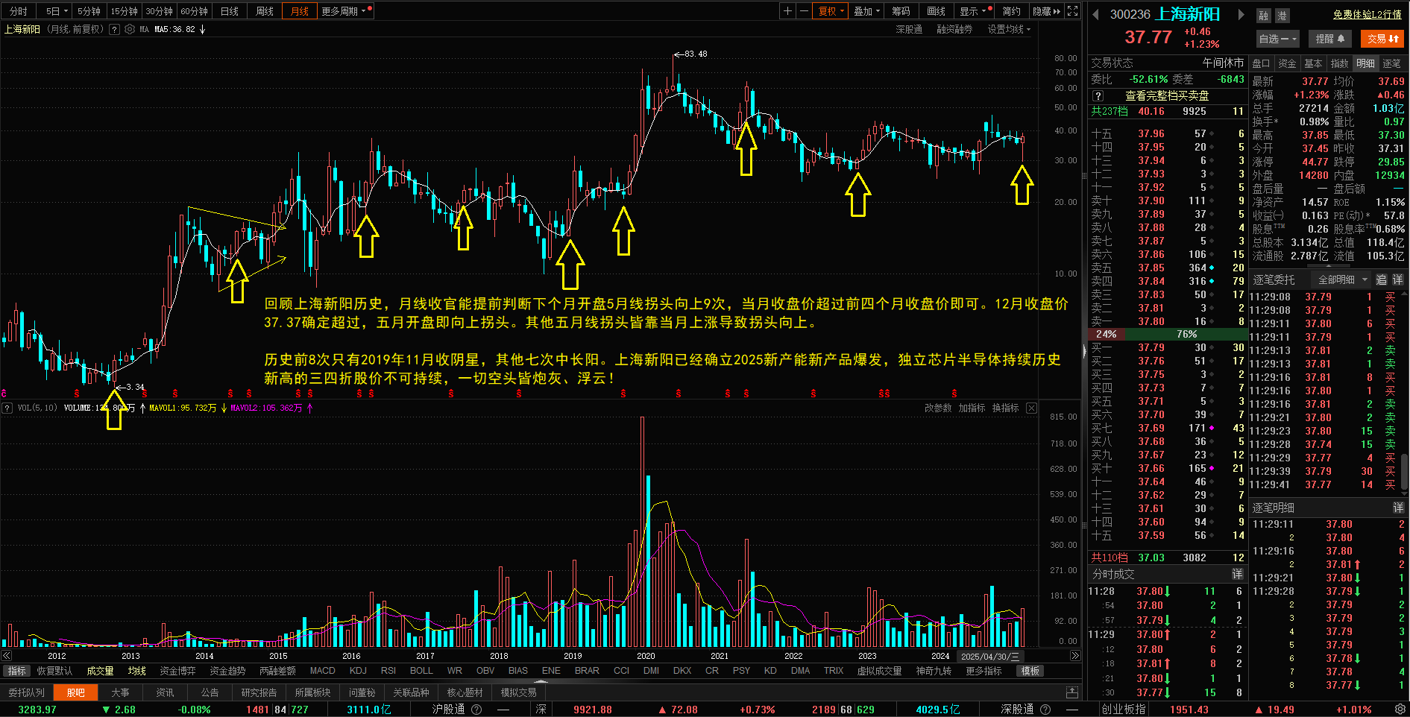Viewport: 1410px width, 717px height.
Task: Jump timeline to earliest with left double arrow
Action: (x=6, y=656)
